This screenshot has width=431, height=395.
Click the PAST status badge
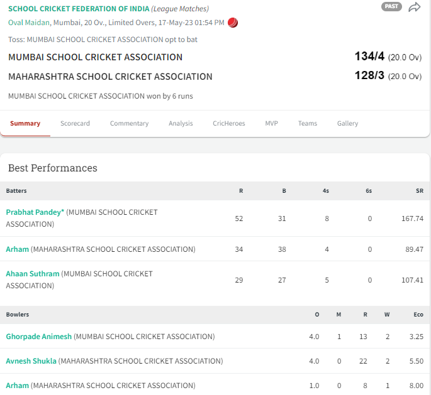(391, 6)
